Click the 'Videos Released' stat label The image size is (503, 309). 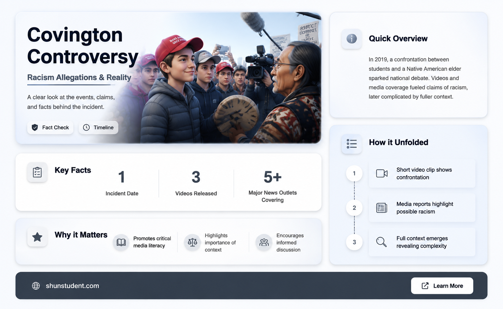click(x=196, y=193)
